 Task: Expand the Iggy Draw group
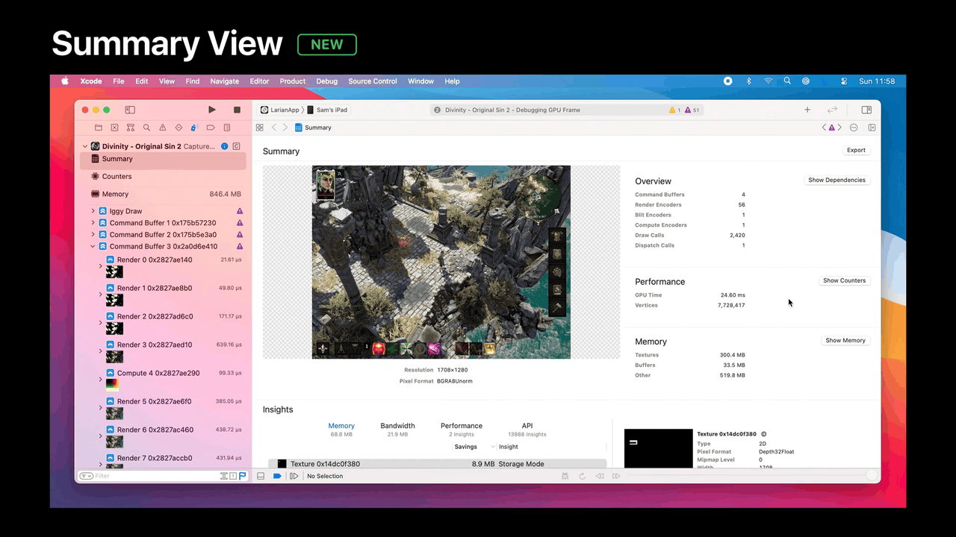tap(93, 211)
